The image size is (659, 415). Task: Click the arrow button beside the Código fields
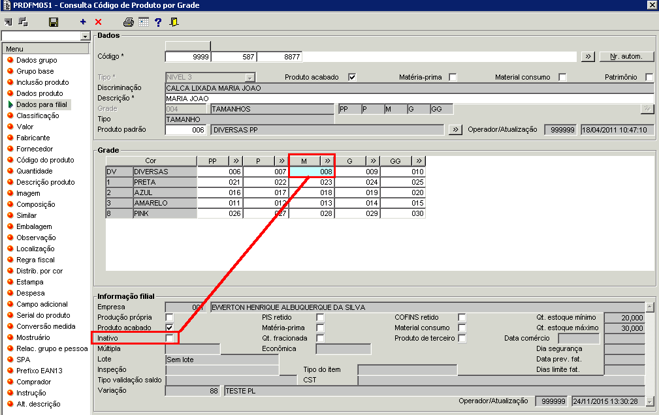pos(588,57)
